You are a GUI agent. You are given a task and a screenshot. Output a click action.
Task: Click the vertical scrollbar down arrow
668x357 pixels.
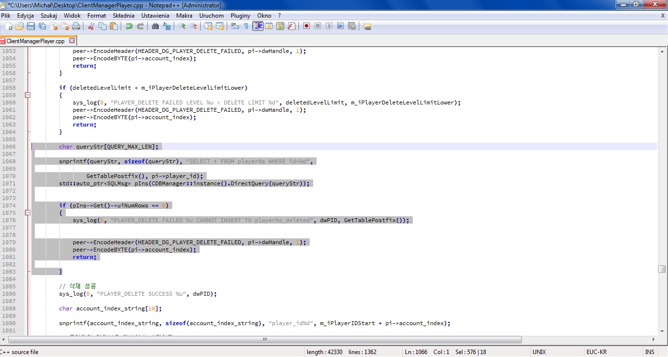coord(662,331)
